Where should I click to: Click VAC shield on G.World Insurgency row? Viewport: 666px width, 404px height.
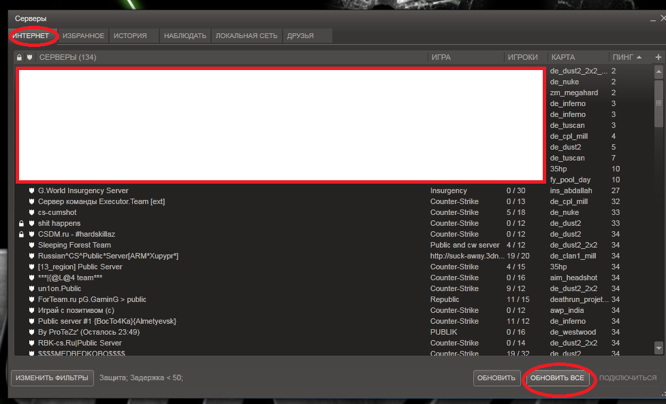31,190
